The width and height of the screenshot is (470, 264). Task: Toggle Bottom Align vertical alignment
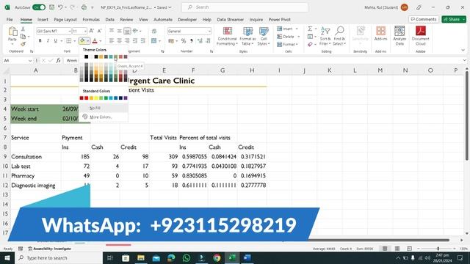(127, 31)
